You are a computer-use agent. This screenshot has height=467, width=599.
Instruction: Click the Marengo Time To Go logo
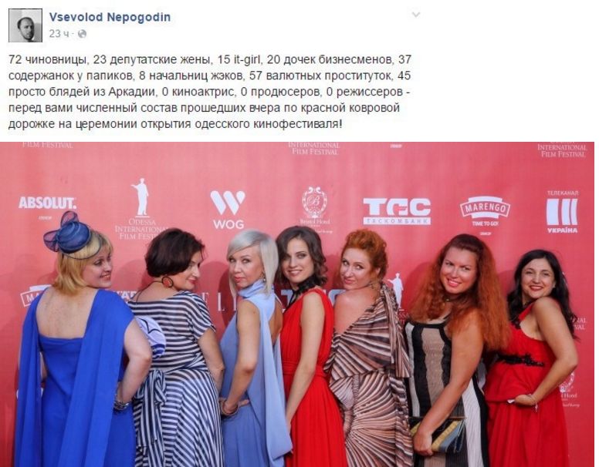[x=485, y=212]
